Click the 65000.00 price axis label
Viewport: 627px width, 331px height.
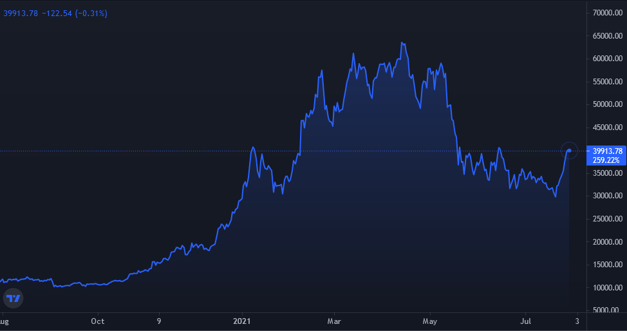point(608,35)
